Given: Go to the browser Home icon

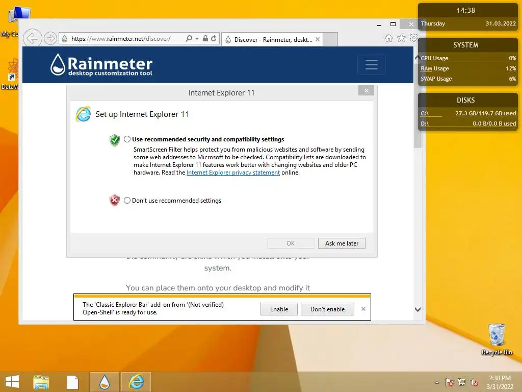Looking at the screenshot, I should (x=388, y=38).
